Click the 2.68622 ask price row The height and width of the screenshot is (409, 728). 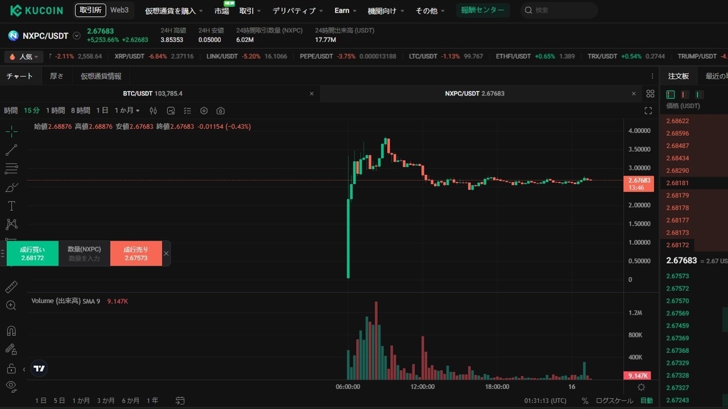point(693,121)
